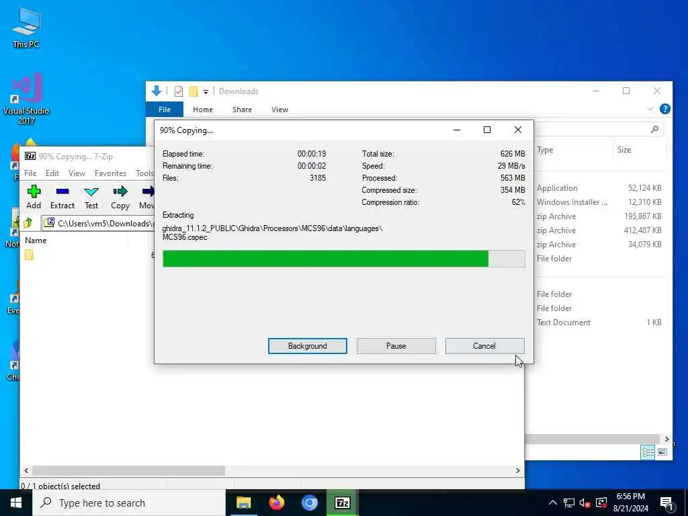Select the Windows Installer row in Explorer
This screenshot has height=516, width=688.
coord(599,202)
